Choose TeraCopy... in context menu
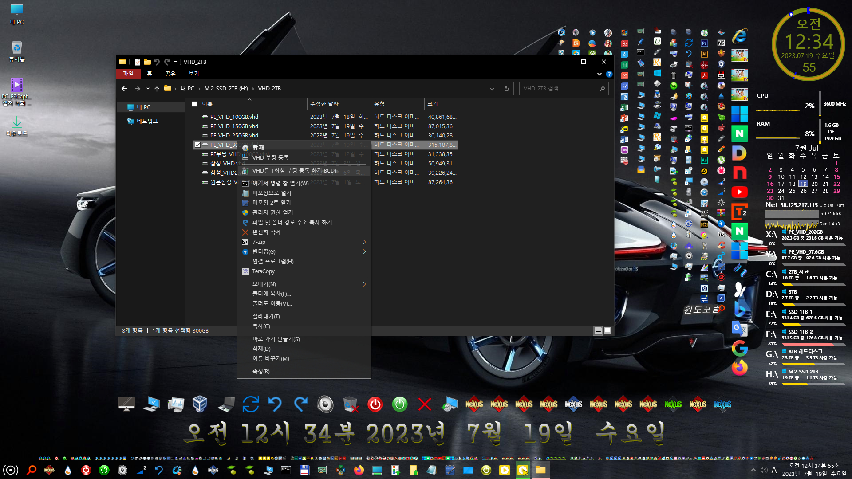The width and height of the screenshot is (852, 479). [x=304, y=271]
